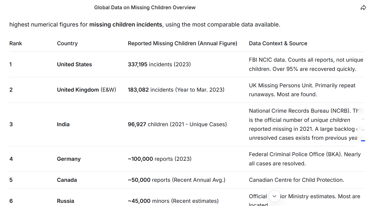
Task: Click the 'Germany' country cell
Action: tap(69, 159)
